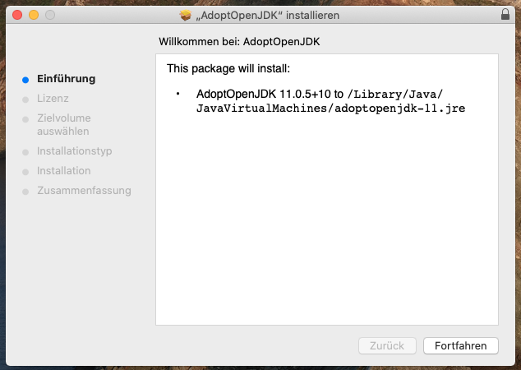Click the grey bullet beside Installationstyp
Screen dimensions: 521x370
click(x=26, y=151)
